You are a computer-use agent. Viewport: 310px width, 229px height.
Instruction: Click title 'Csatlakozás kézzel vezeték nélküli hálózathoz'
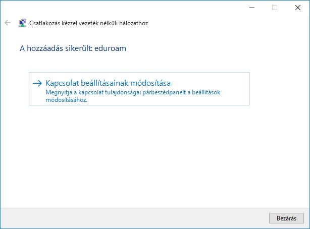[88, 23]
